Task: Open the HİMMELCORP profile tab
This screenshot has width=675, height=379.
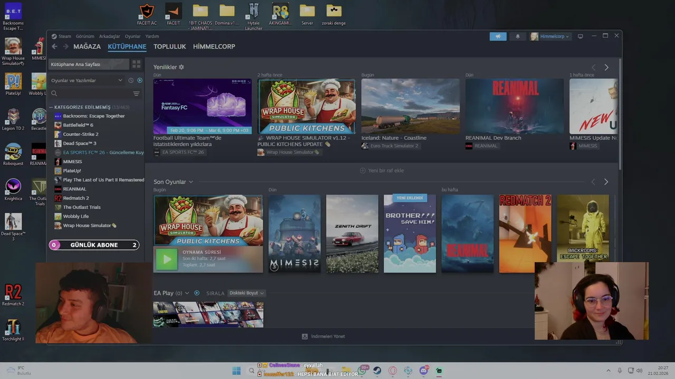Action: click(214, 46)
